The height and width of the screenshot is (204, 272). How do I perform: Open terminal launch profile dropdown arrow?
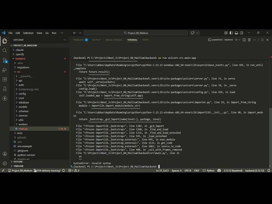(240, 40)
